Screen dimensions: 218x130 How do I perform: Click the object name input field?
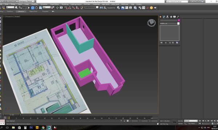click(169, 20)
